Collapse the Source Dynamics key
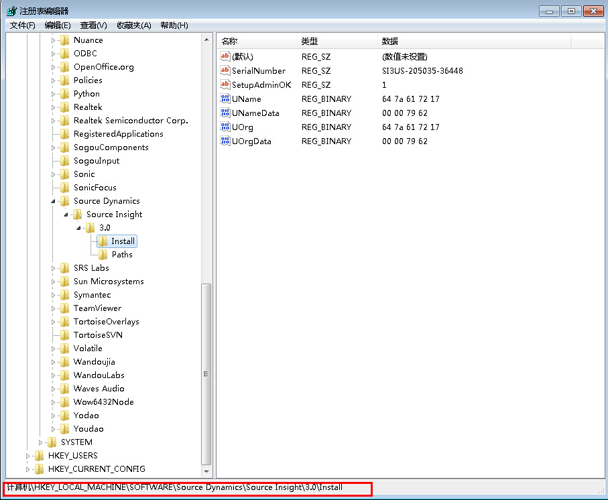This screenshot has height=500, width=608. click(53, 201)
